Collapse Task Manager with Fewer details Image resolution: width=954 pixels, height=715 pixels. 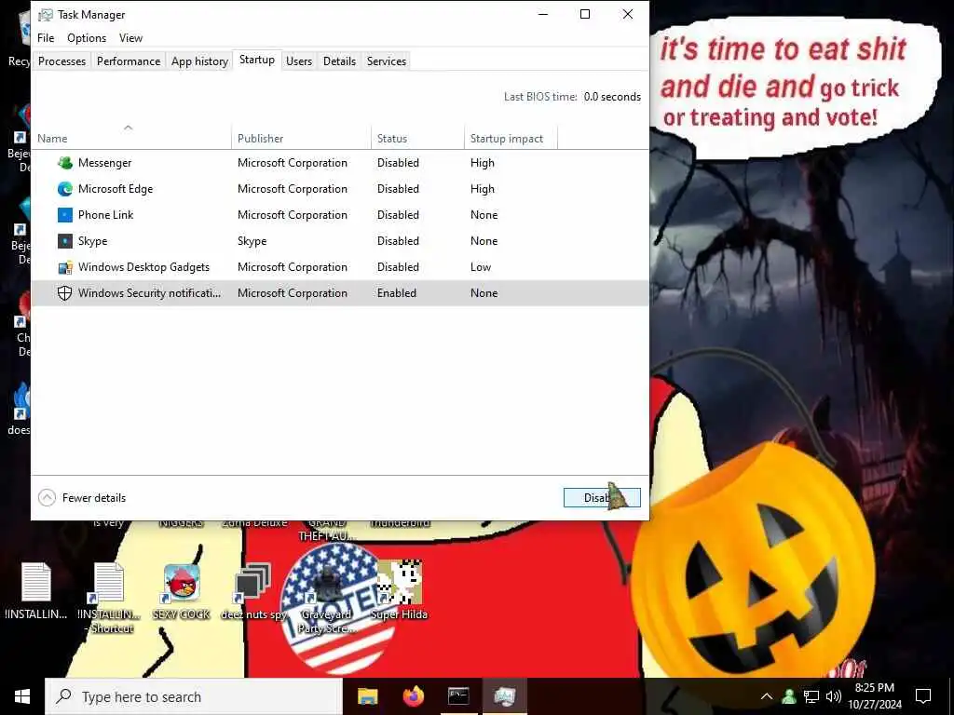click(x=82, y=498)
